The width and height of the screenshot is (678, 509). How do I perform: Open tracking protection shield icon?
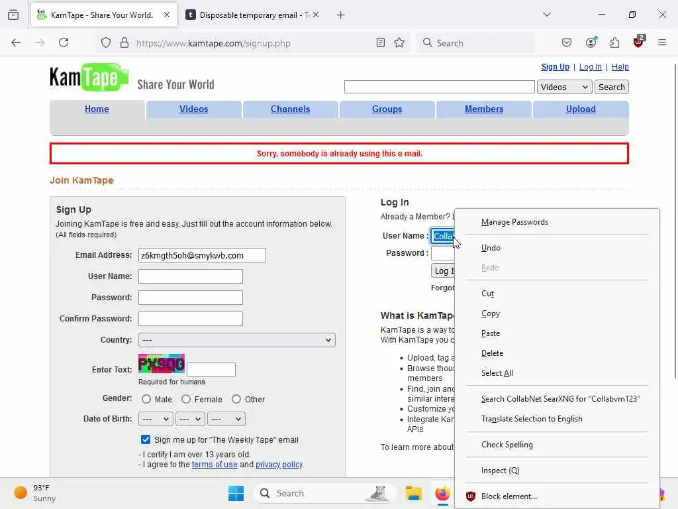106,42
